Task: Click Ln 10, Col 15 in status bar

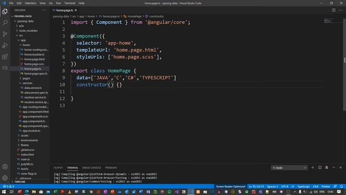Action: [256, 186]
